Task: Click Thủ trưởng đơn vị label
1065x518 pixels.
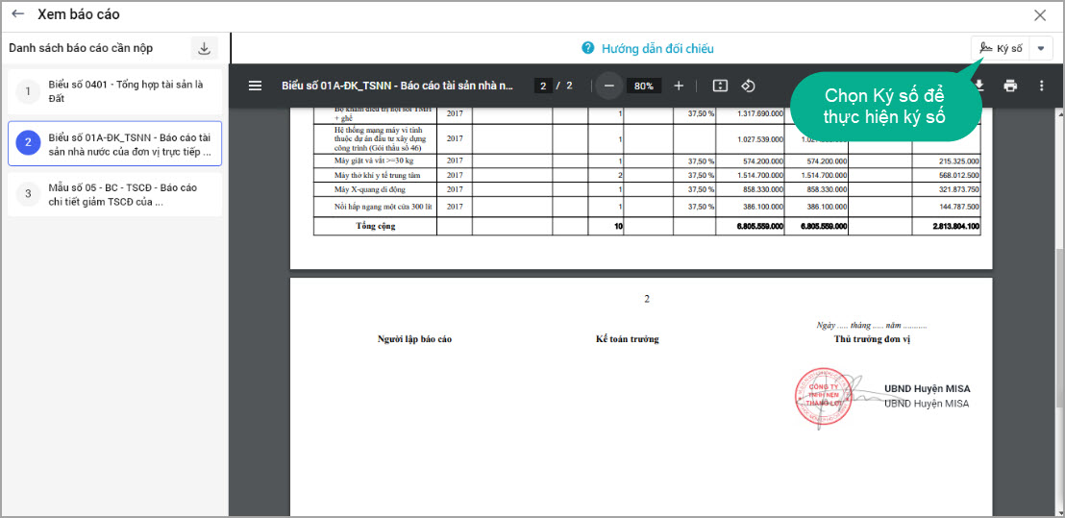Action: pyautogui.click(x=872, y=339)
